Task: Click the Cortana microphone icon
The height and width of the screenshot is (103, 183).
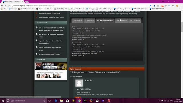Action: (44, 100)
